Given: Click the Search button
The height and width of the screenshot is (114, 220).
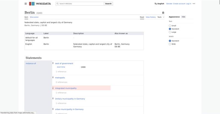Looking at the screenshot, I should point(108,4).
